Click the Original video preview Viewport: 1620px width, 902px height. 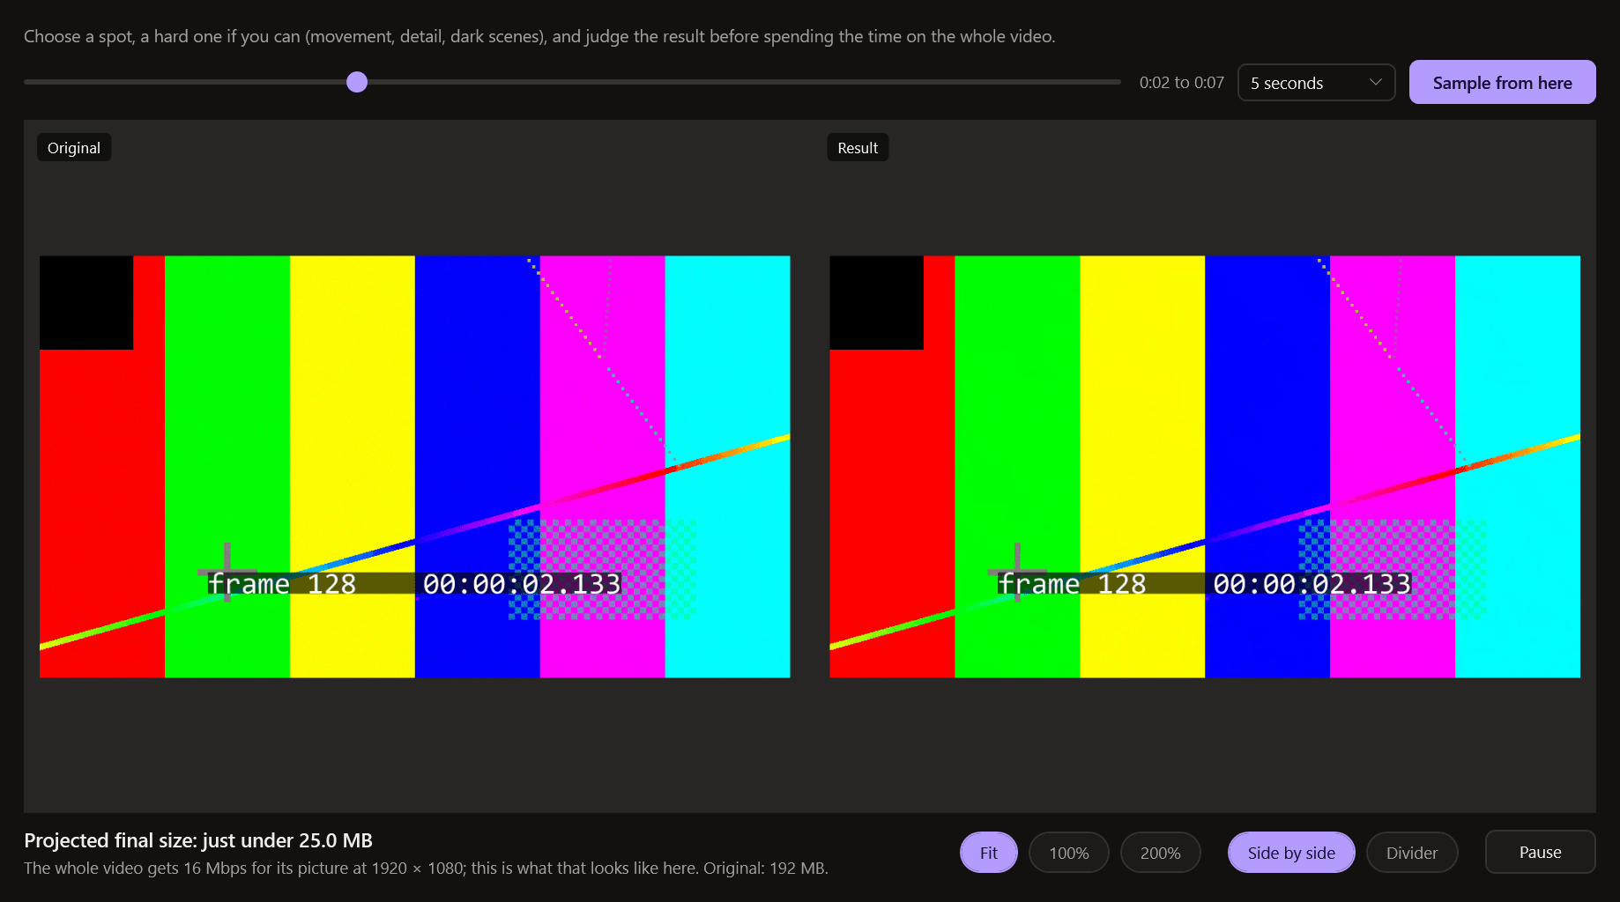pos(415,467)
